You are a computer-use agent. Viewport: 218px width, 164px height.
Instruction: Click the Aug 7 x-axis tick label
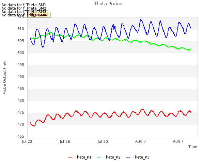(178, 141)
